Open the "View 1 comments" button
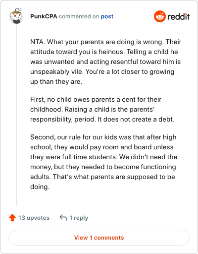 (x=99, y=238)
